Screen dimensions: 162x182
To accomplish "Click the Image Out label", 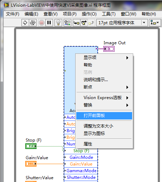I will pyautogui.click(x=115, y=43).
